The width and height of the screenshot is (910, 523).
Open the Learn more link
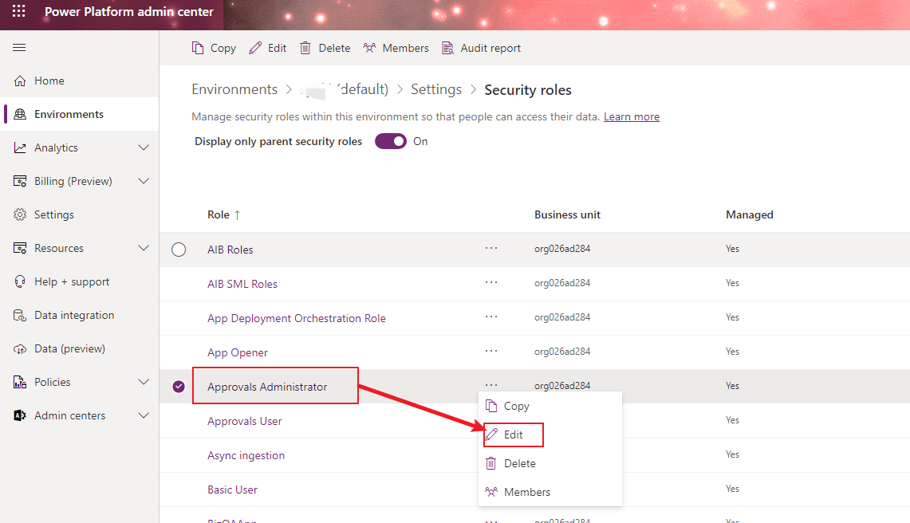click(632, 116)
